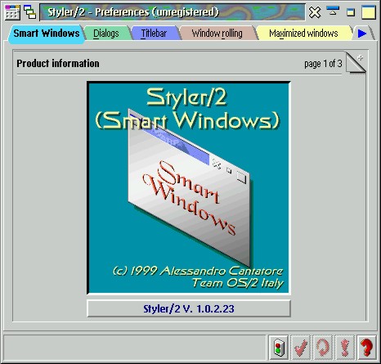Image resolution: width=381 pixels, height=364 pixels.
Task: Click the Styler/2 Preferences titlebar
Action: pyautogui.click(x=173, y=12)
